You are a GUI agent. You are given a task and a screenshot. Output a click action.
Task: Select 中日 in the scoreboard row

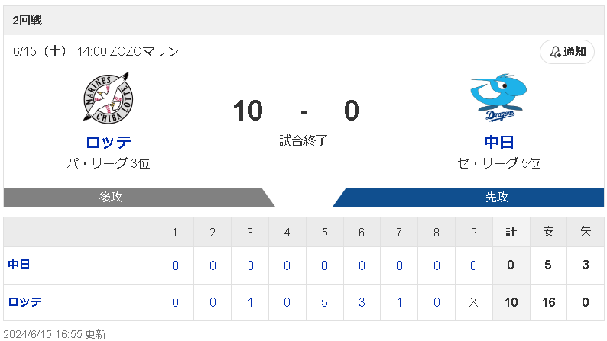[x=19, y=265]
